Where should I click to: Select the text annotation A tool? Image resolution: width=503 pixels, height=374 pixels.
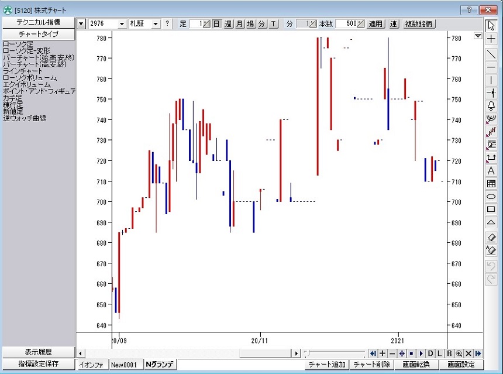coord(491,170)
